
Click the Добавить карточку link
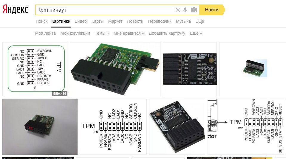click(x=167, y=33)
